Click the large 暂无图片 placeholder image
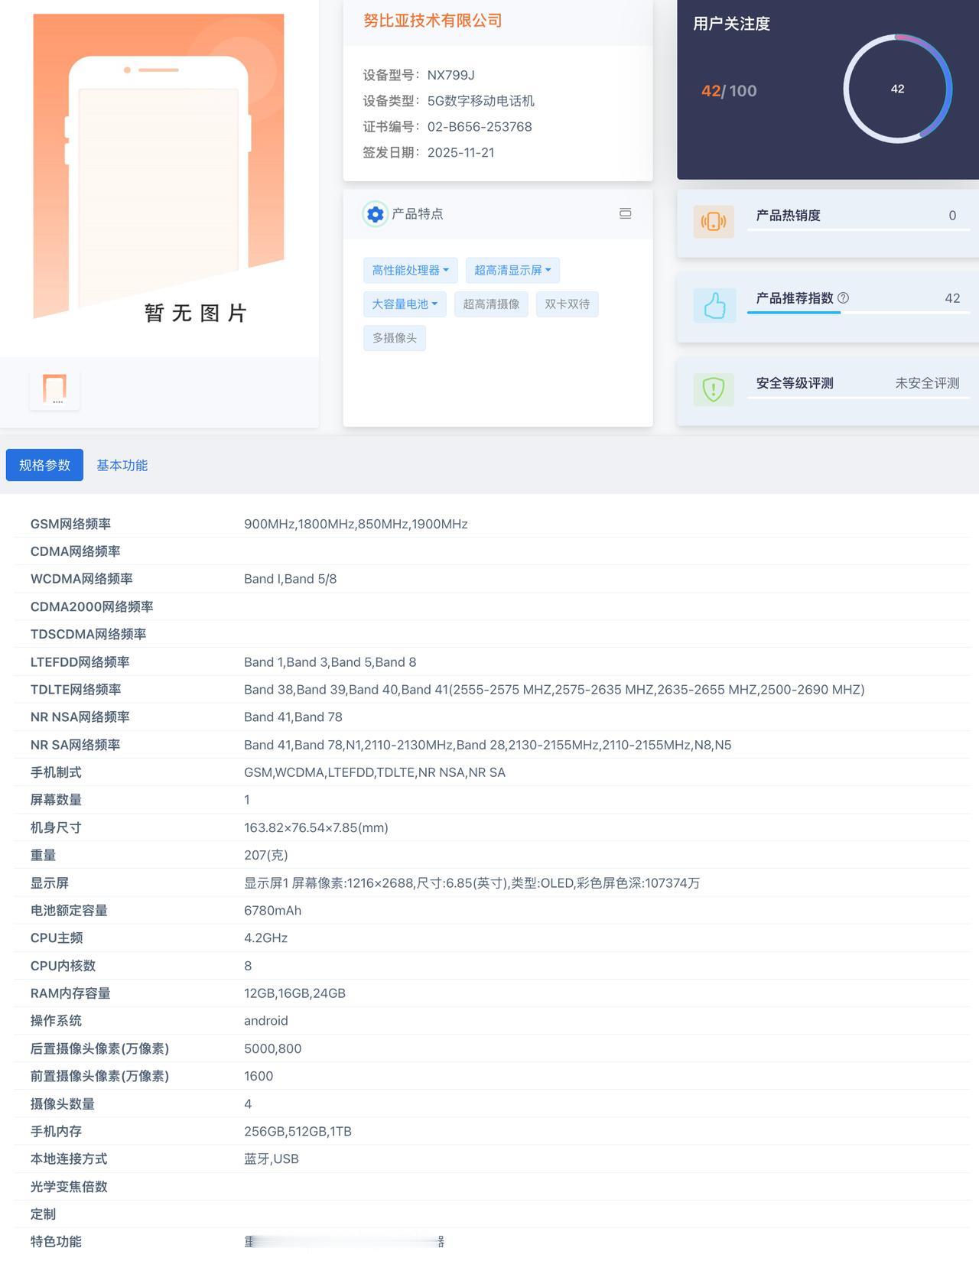 click(159, 167)
